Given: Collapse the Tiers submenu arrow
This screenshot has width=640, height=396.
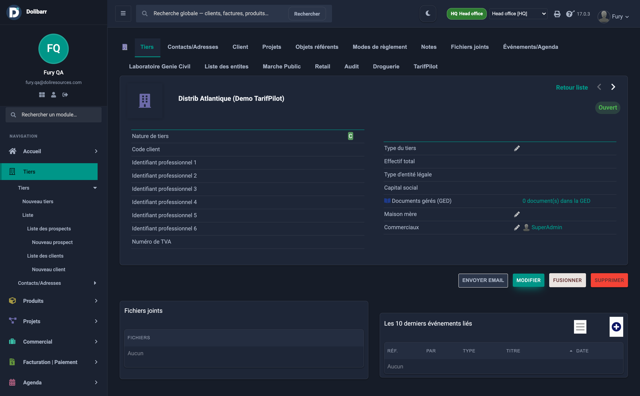Looking at the screenshot, I should tap(95, 188).
